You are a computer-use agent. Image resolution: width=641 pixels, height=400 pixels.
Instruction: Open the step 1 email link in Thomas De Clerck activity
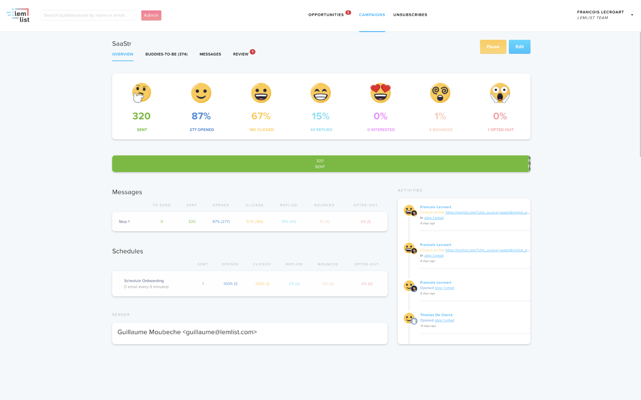point(445,320)
